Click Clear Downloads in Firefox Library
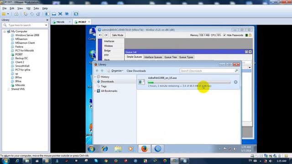The width and height of the screenshot is (292, 164). (136, 71)
